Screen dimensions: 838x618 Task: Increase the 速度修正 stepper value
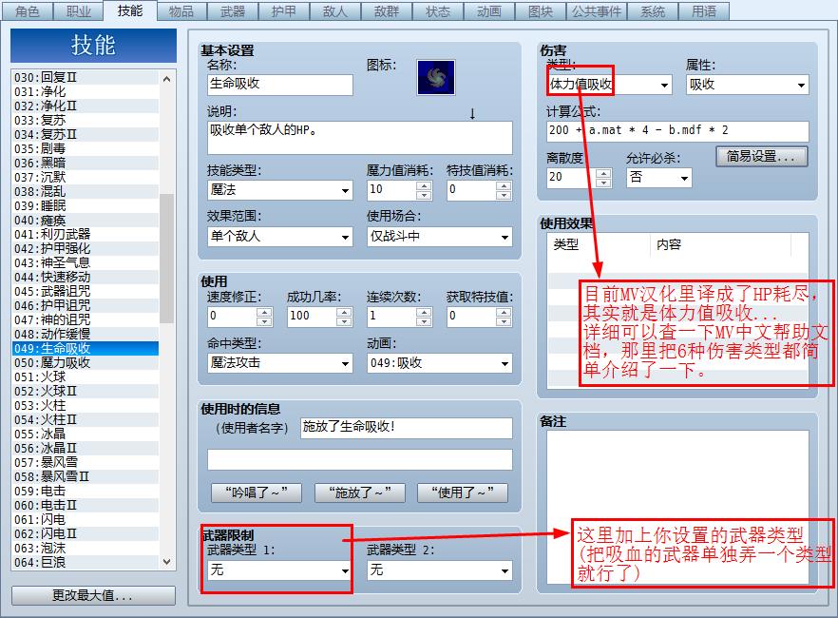point(264,312)
